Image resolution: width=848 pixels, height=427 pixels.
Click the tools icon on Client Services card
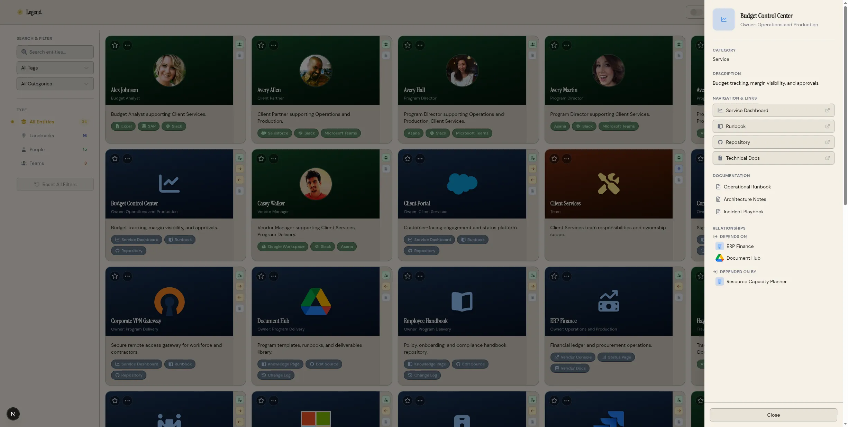(609, 184)
